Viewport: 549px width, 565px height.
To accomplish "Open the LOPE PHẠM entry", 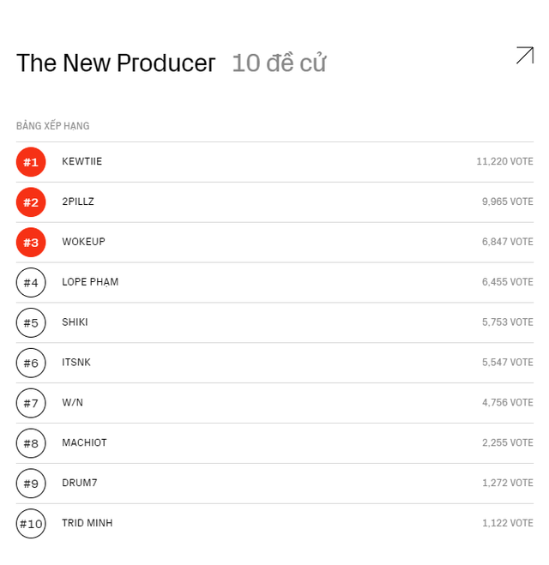I will pos(90,282).
